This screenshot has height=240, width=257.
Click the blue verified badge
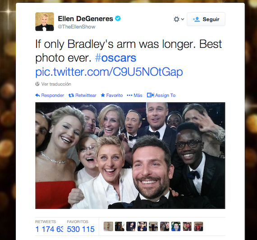point(118,18)
